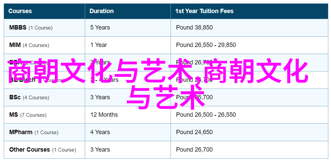Open the MS courses entry

tap(28, 115)
